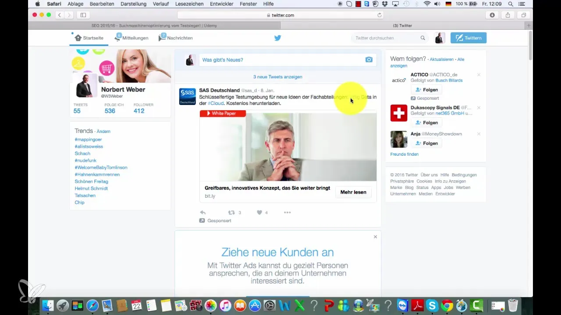561x315 pixels.
Task: Click the Twitter bird logo
Action: tap(277, 38)
